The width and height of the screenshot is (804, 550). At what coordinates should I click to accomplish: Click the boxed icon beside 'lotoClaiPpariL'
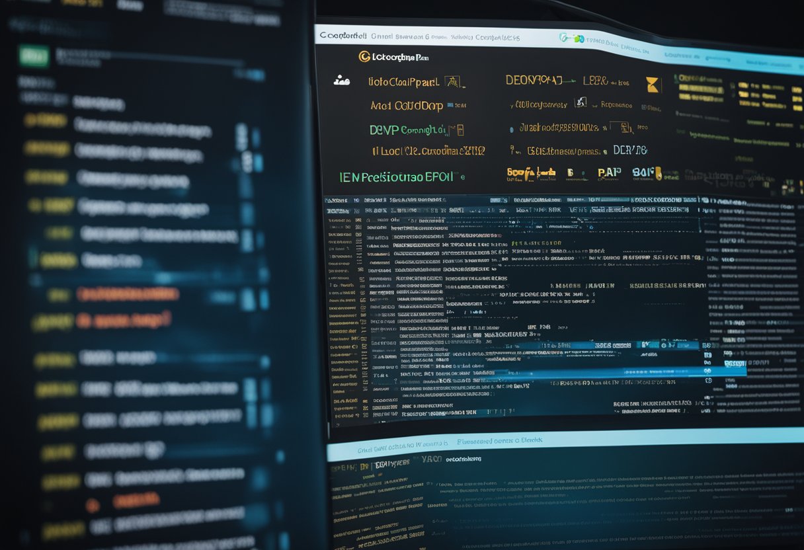point(452,82)
